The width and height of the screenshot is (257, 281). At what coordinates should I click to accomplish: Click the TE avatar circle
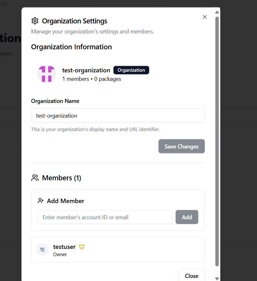(x=42, y=250)
